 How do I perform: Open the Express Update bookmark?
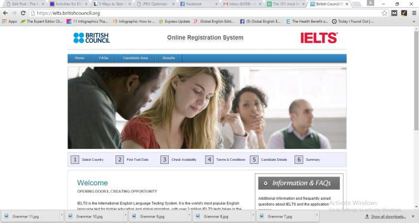coord(175,22)
